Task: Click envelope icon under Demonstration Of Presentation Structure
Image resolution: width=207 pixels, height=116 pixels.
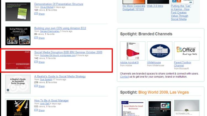Action: [x=36, y=14]
